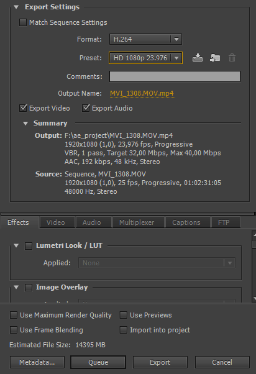The height and width of the screenshot is (374, 256).
Task: Click the Export button
Action: (160, 362)
